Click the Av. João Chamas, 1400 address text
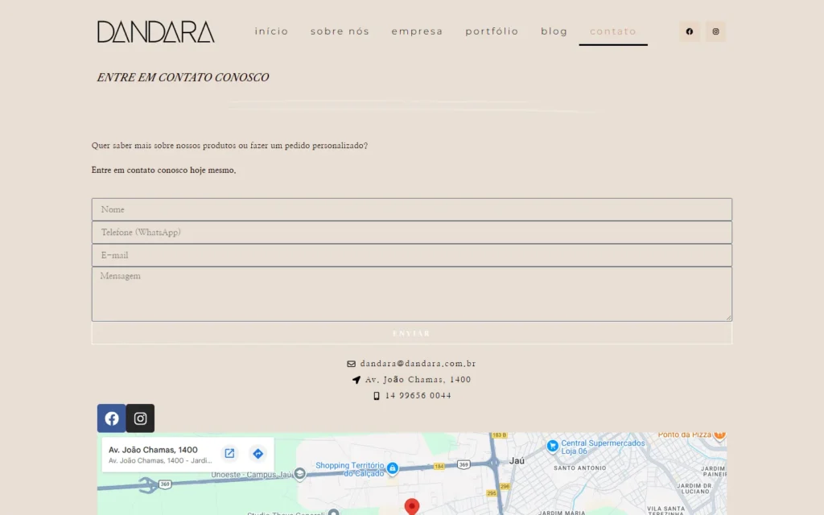Image resolution: width=824 pixels, height=515 pixels. (x=418, y=380)
